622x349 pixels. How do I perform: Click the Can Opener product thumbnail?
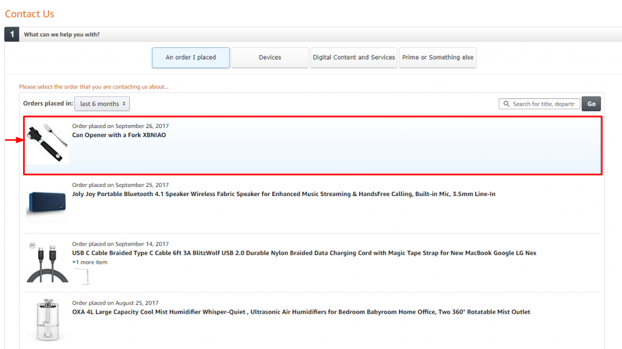pos(47,143)
